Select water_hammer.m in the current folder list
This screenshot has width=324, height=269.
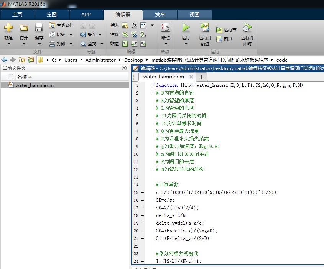tap(65, 85)
